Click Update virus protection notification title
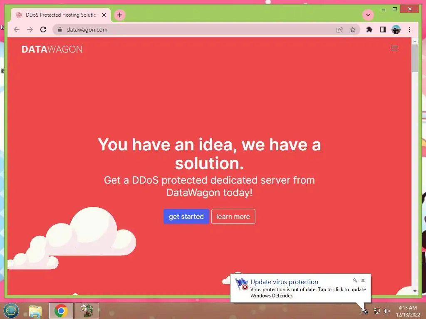This screenshot has width=426, height=319. pyautogui.click(x=284, y=282)
